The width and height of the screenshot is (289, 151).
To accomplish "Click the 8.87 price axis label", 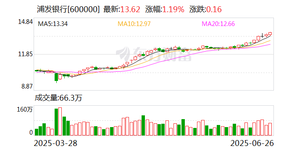I will [x=27, y=86].
